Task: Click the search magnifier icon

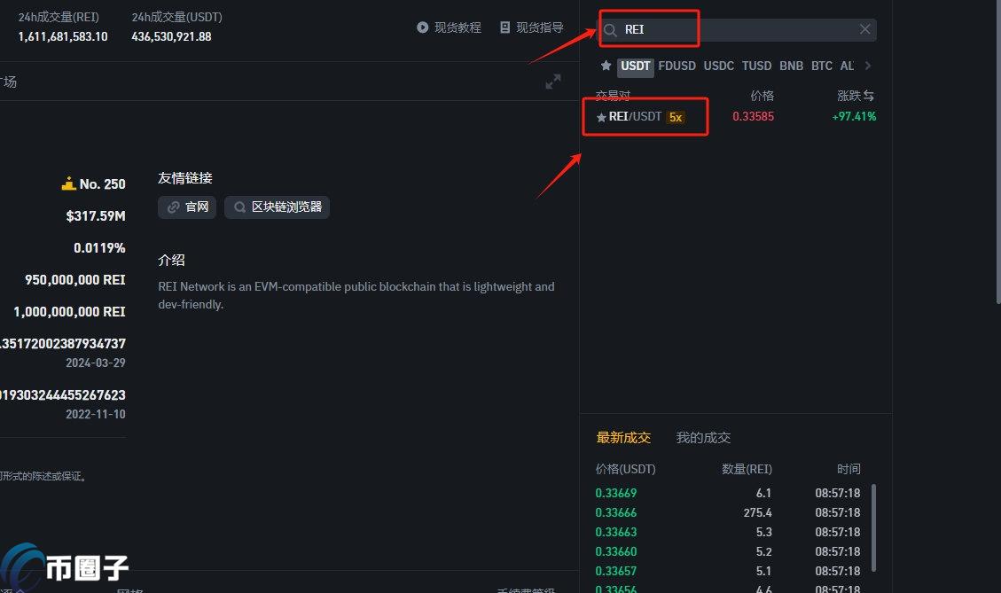Action: [x=610, y=30]
